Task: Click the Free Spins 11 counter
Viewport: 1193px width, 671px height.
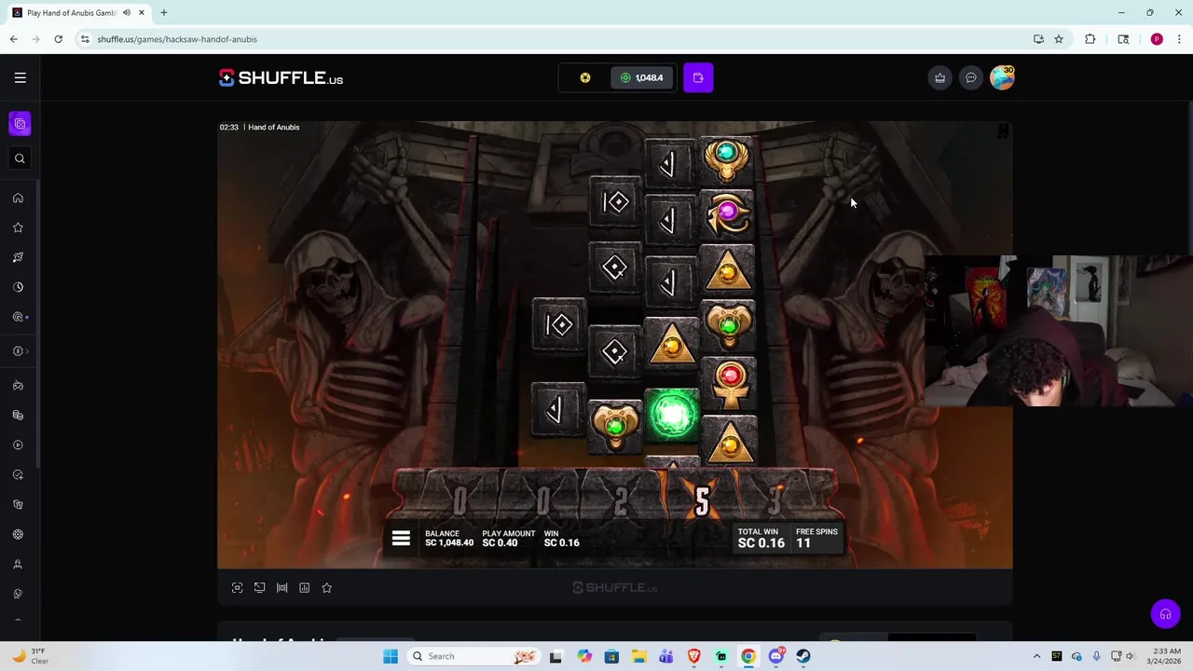Action: (816, 539)
